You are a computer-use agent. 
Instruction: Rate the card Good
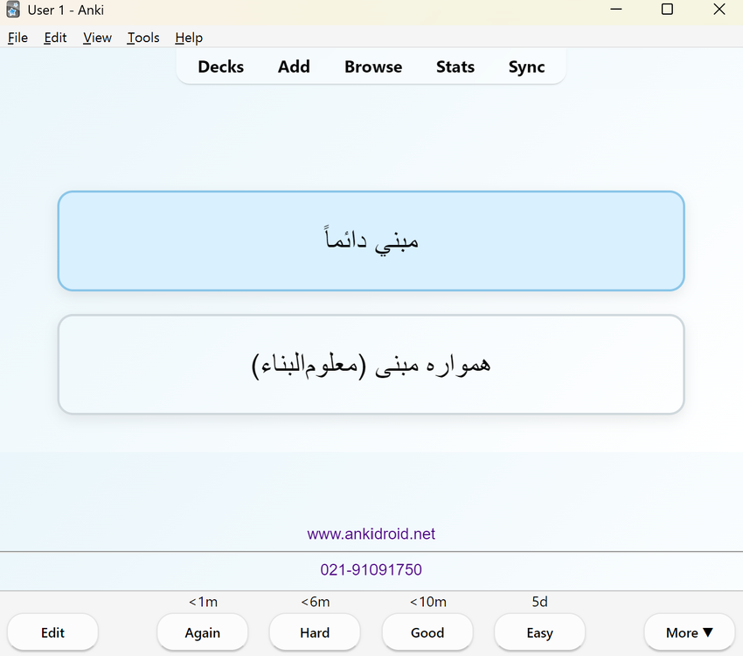coord(427,632)
